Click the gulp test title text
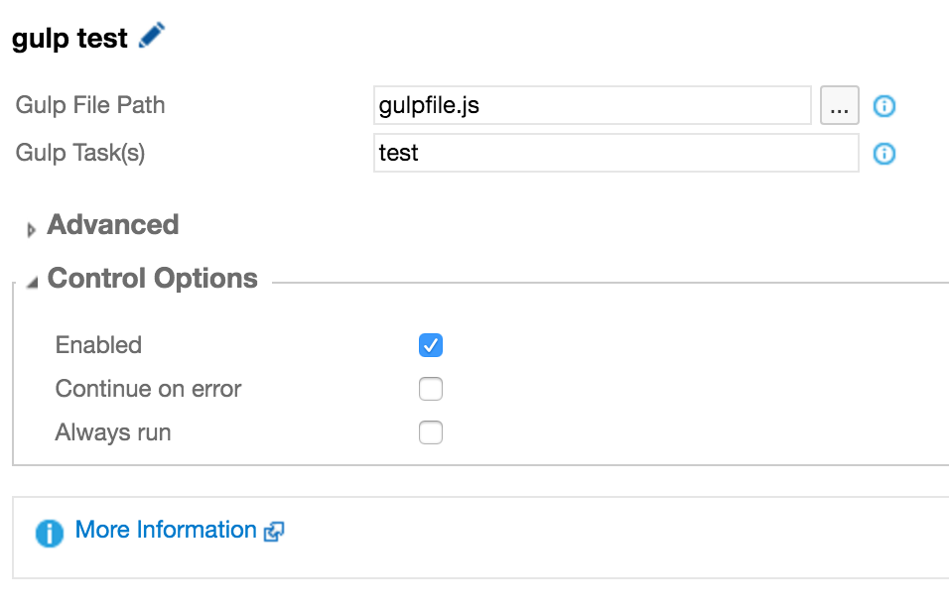 pyautogui.click(x=69, y=39)
